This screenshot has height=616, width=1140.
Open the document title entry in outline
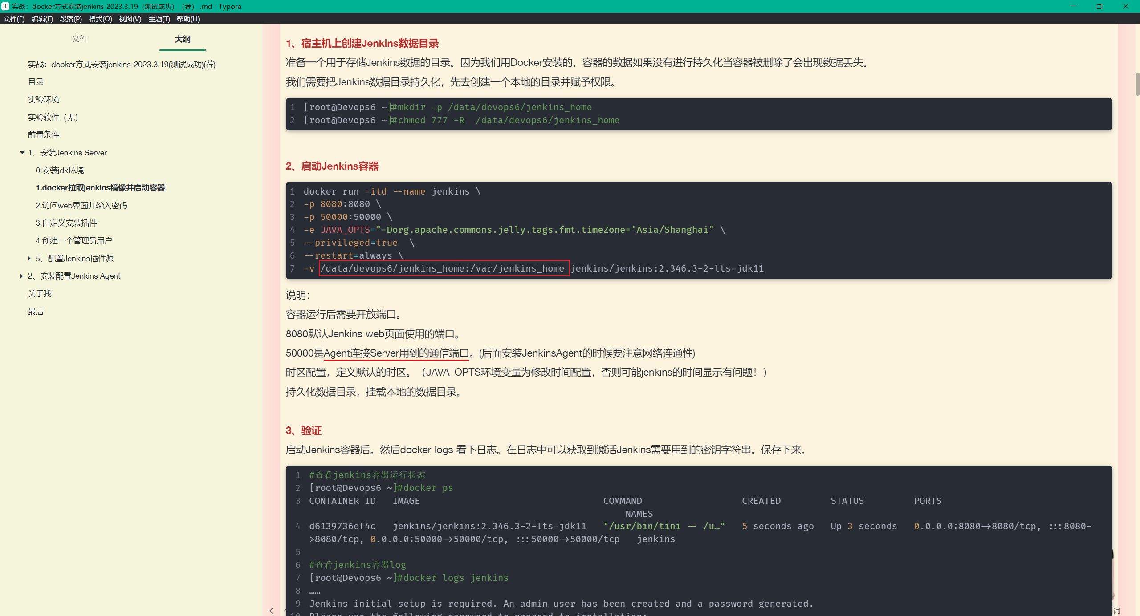point(122,64)
